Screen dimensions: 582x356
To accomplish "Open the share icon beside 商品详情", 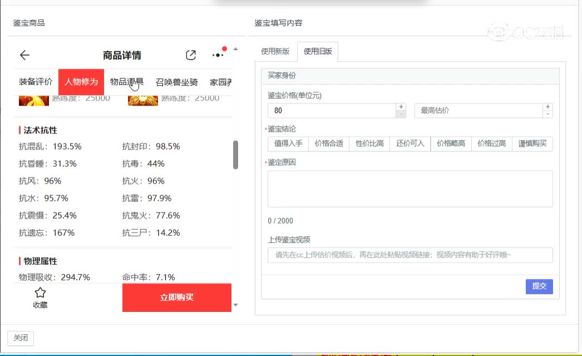I will point(191,55).
